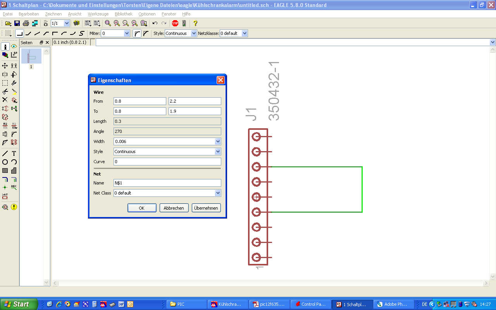Confirm the dialog with OK
Viewport: 496px width, 310px height.
tap(142, 208)
